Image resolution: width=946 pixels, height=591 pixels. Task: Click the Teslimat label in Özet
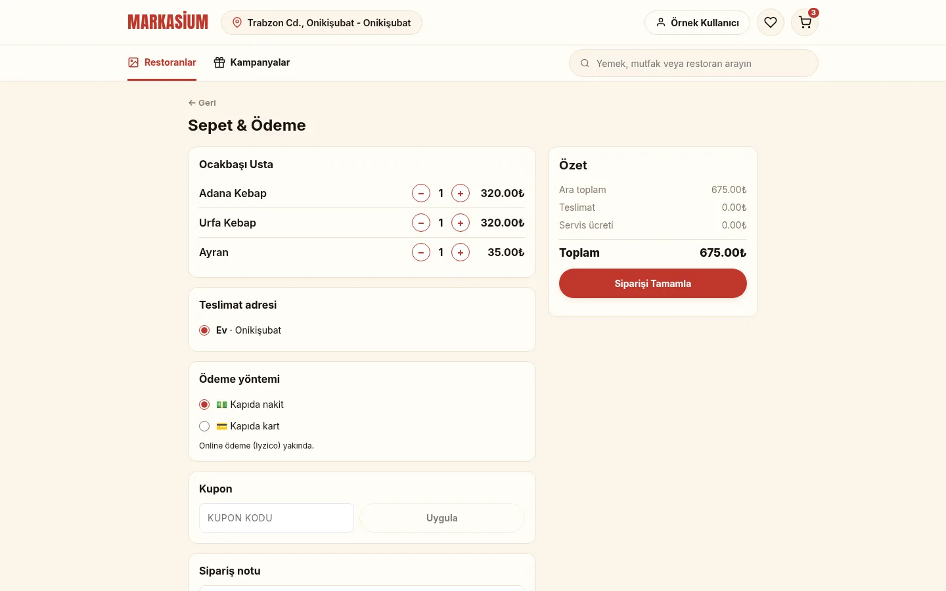pyautogui.click(x=577, y=208)
